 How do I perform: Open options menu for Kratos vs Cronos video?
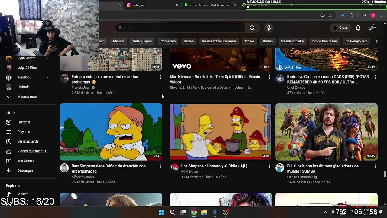click(375, 77)
